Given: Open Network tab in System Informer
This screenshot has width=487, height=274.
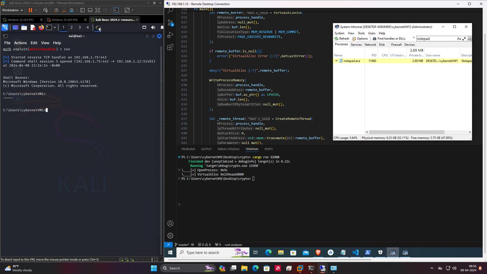Looking at the screenshot, I should [x=370, y=45].
